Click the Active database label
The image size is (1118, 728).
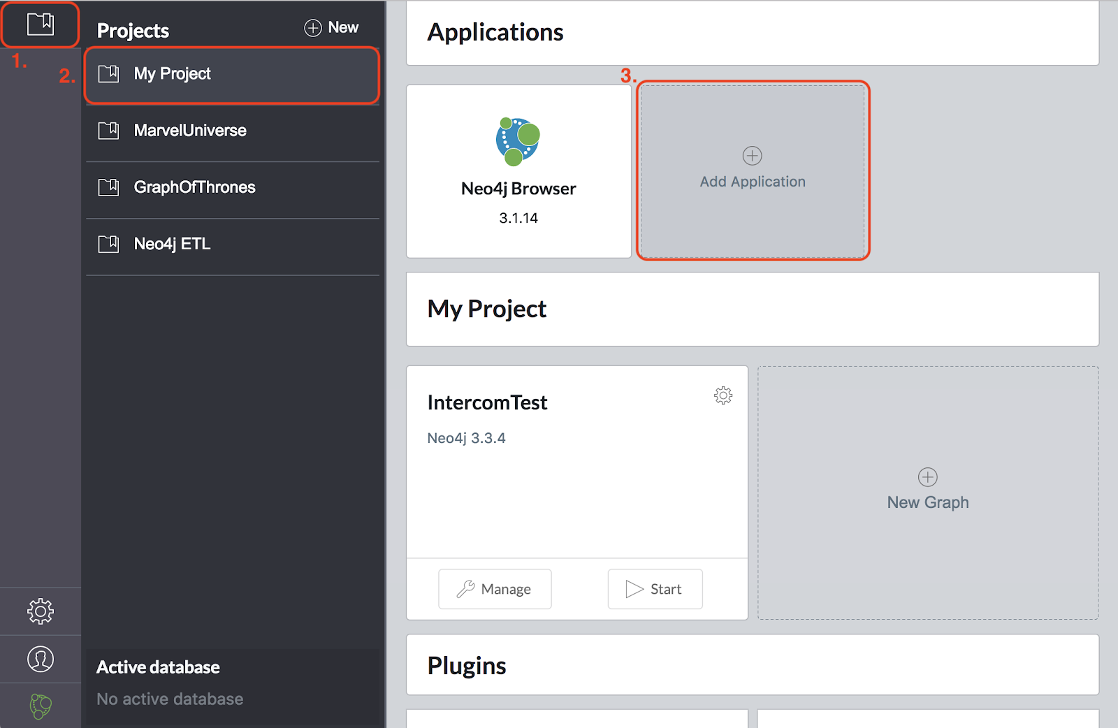(158, 667)
